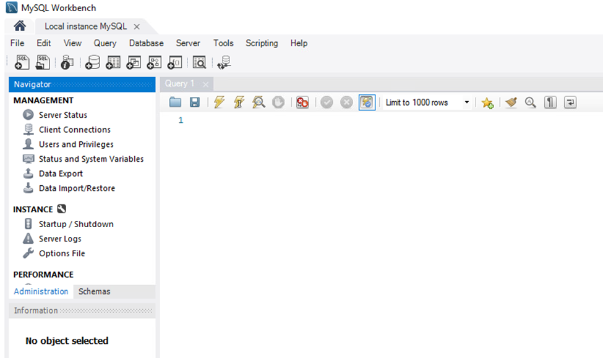Execute statement under keyboard cursor
This screenshot has height=358, width=603.
coord(239,102)
